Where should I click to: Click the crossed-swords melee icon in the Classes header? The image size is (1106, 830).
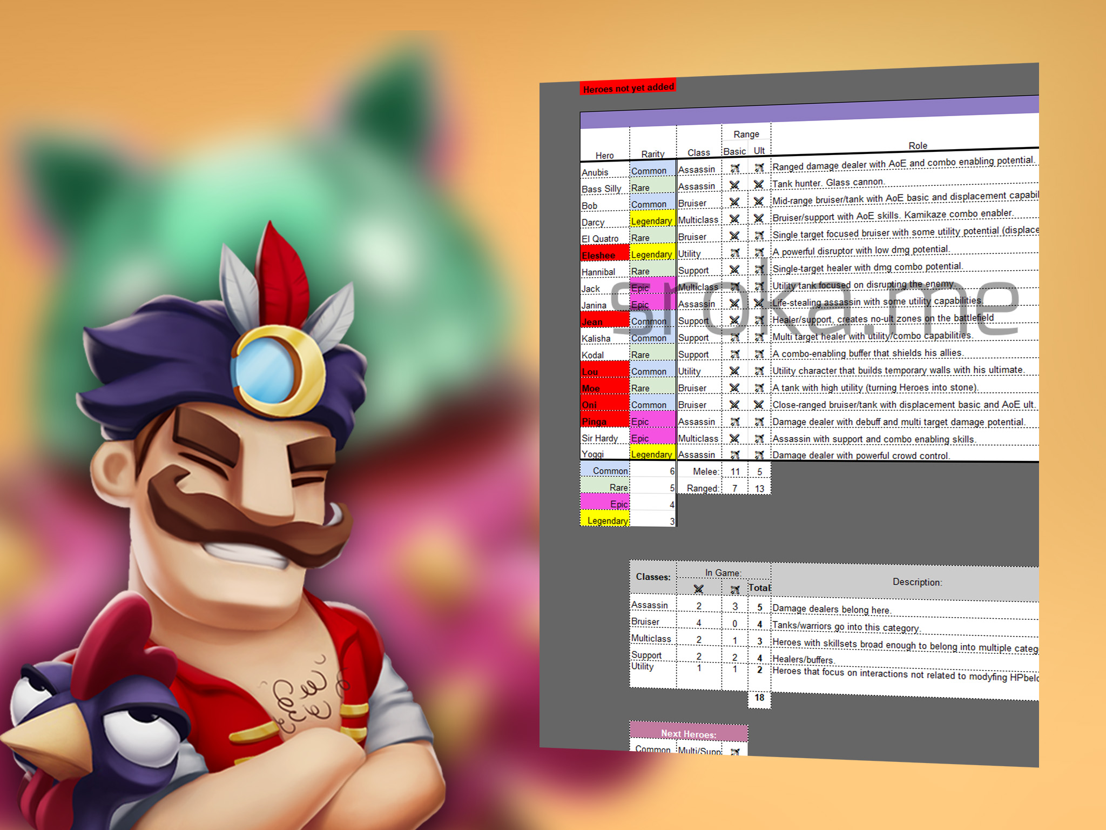(699, 589)
